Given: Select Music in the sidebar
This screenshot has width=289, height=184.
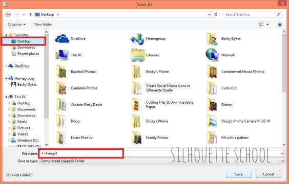Looking at the screenshot, I should (x=19, y=122).
